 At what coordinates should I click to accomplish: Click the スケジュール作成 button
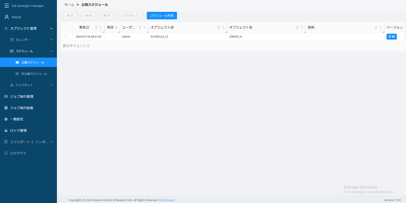coord(162,15)
